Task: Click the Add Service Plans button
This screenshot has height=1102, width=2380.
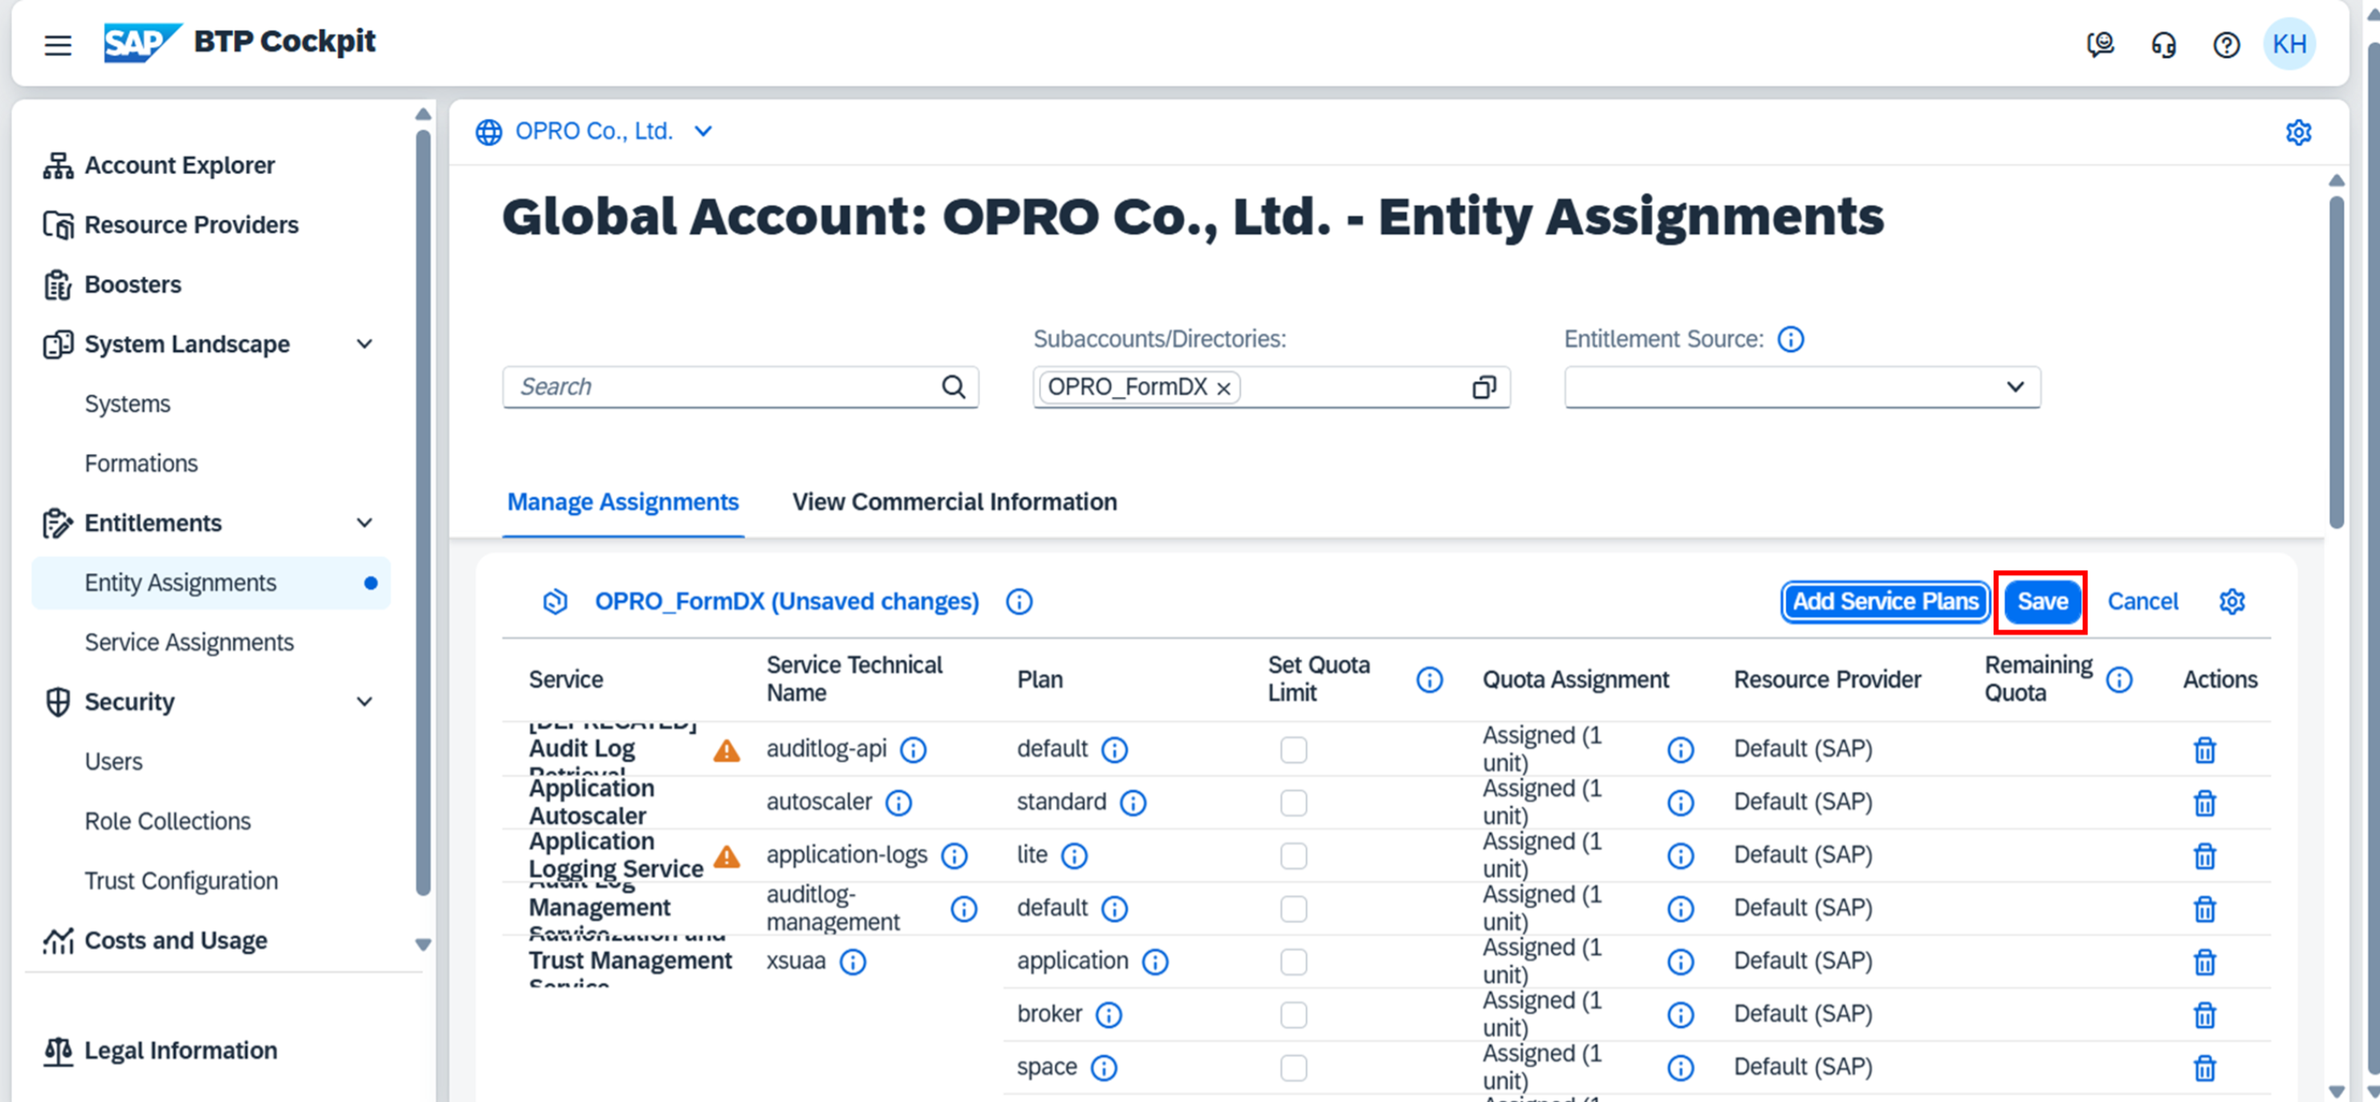Action: click(1884, 602)
